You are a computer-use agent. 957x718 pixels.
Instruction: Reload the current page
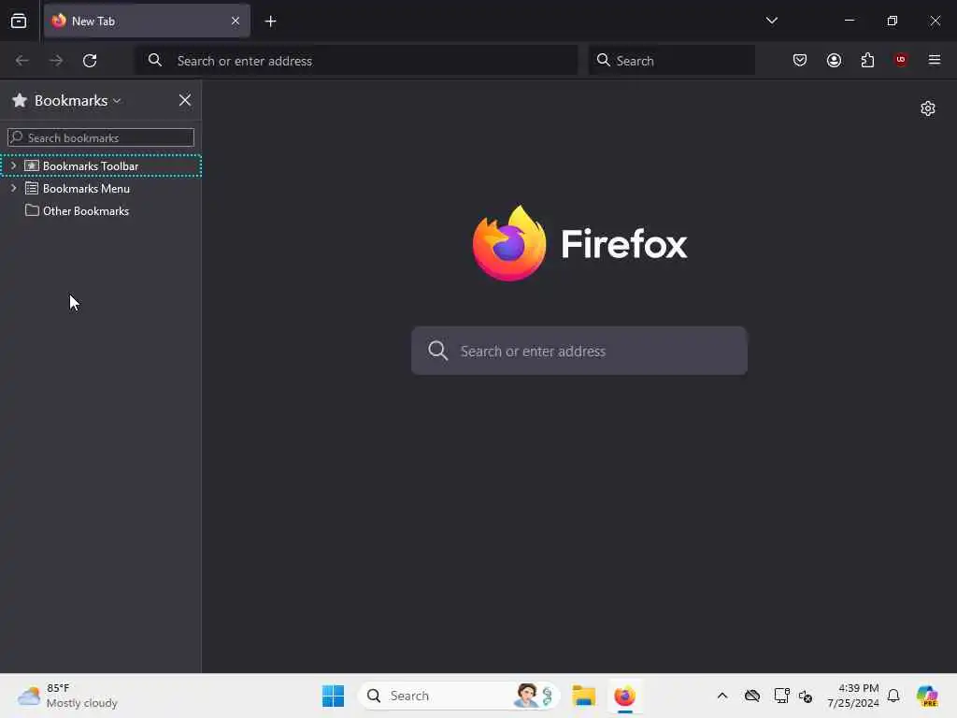(90, 61)
